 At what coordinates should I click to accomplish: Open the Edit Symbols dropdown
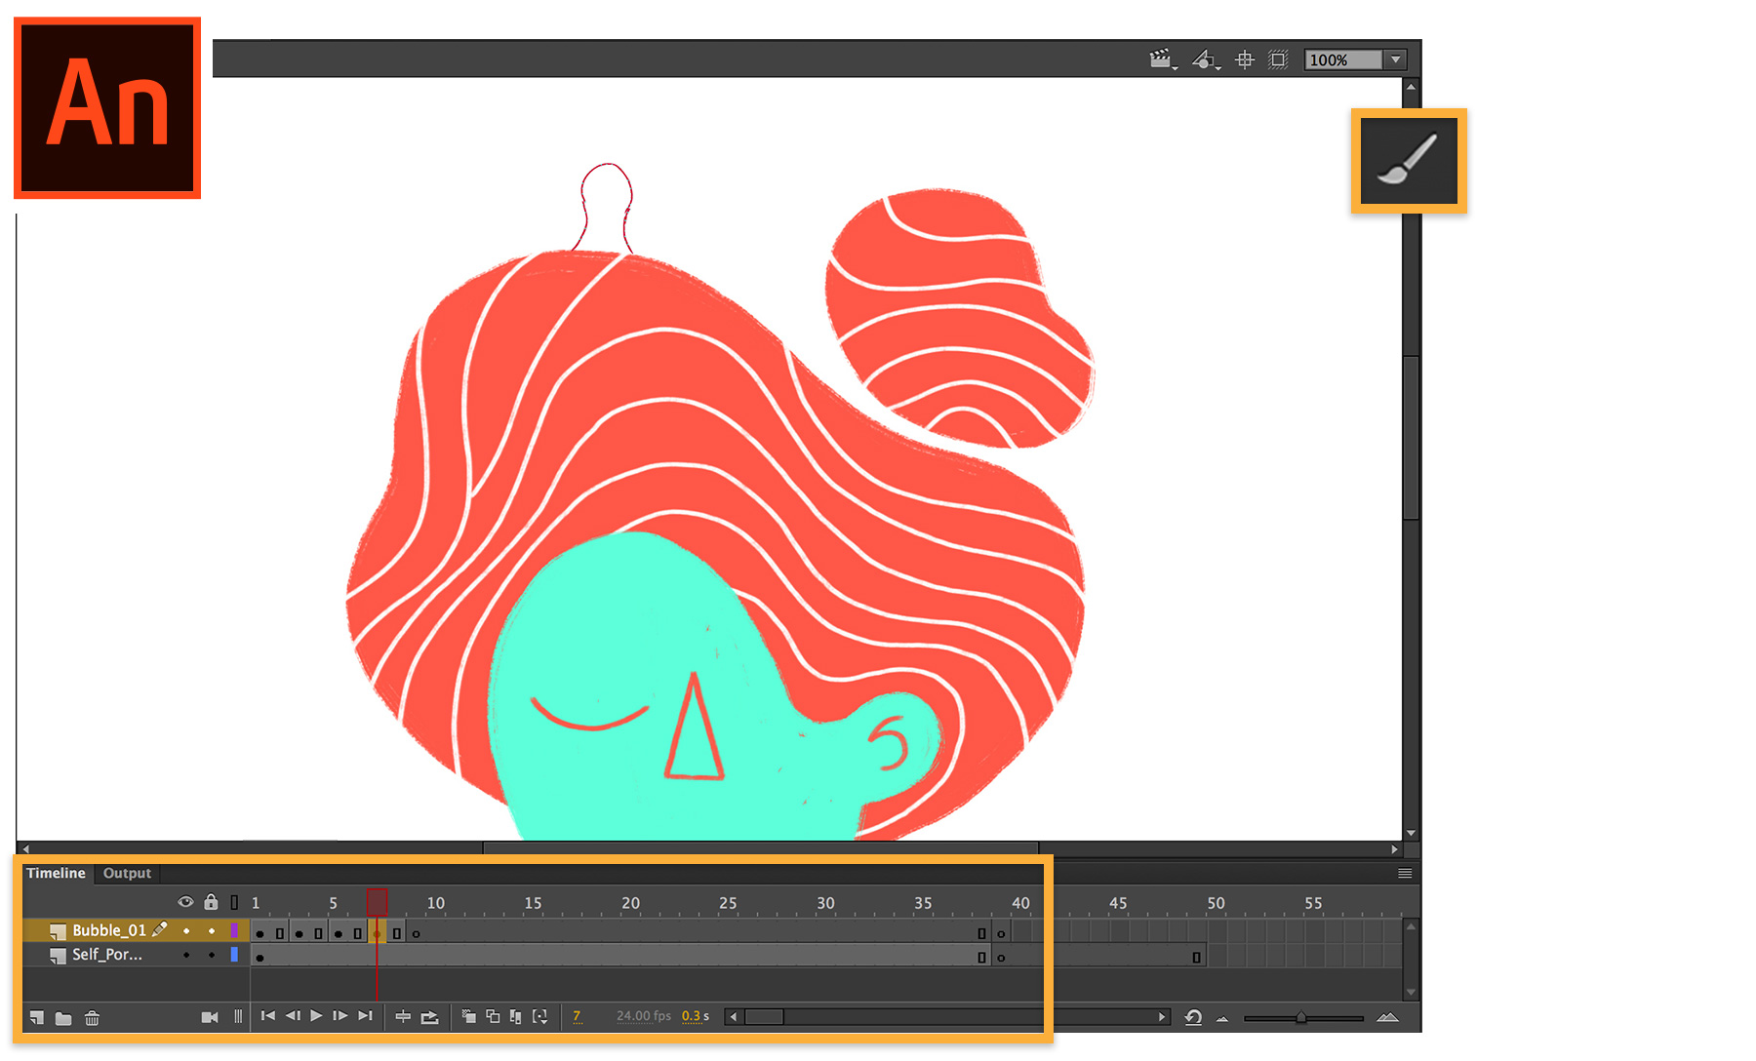[1206, 59]
